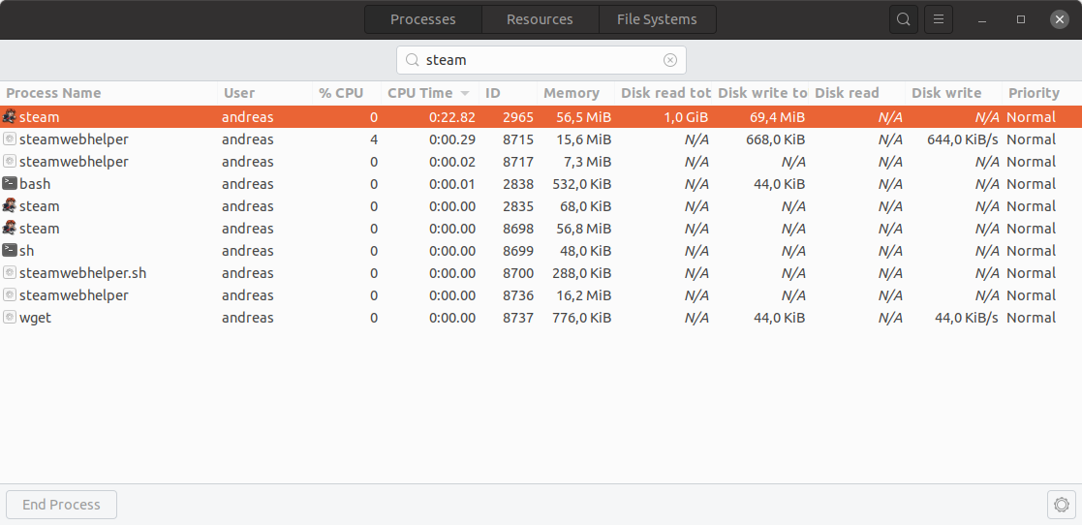The height and width of the screenshot is (525, 1082).
Task: Sort by Memory column header
Action: click(x=575, y=93)
